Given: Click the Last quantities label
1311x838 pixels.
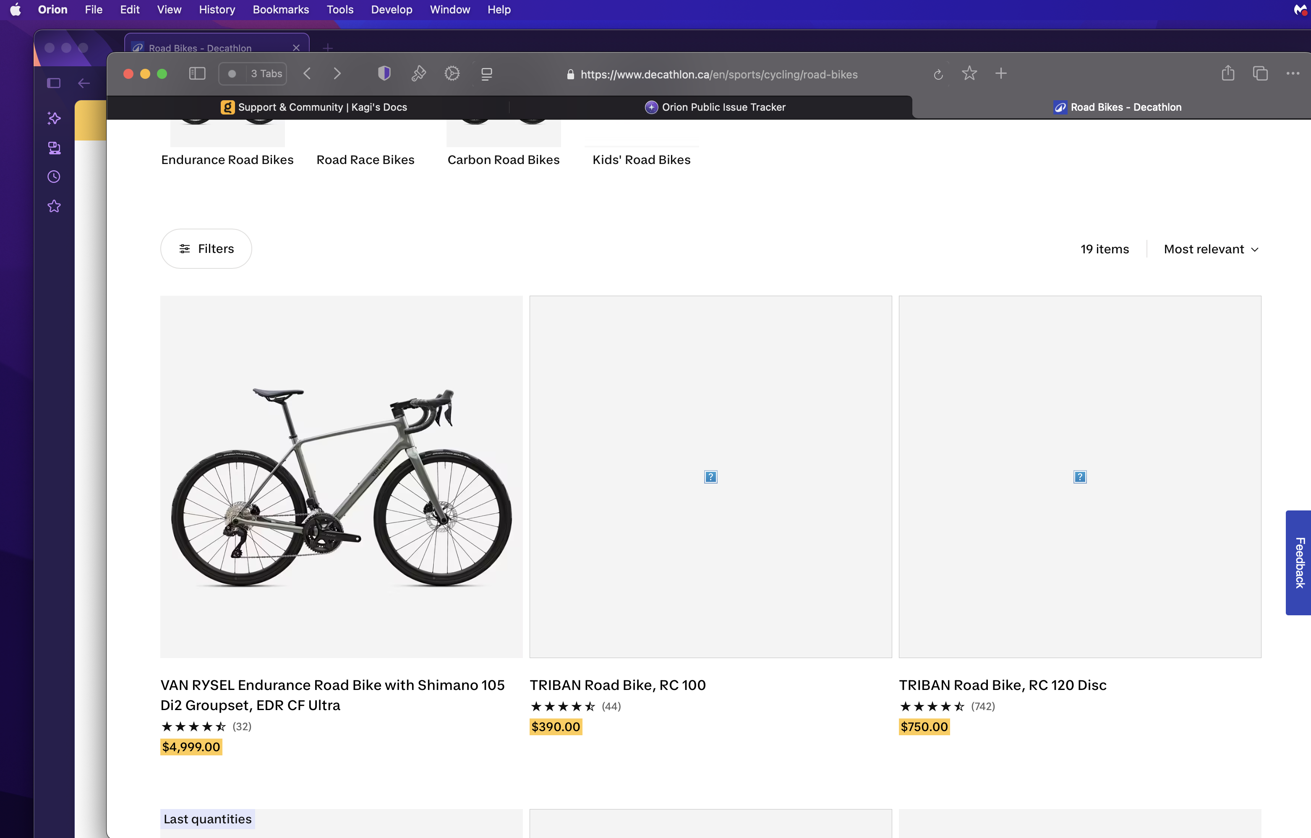Looking at the screenshot, I should 207,819.
